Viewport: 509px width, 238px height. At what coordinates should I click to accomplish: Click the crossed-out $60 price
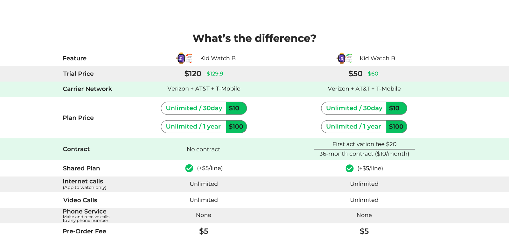[373, 74]
